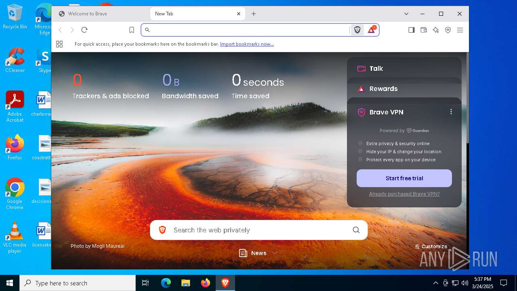Click the taskbar search box
The image size is (517, 291).
pos(78,283)
